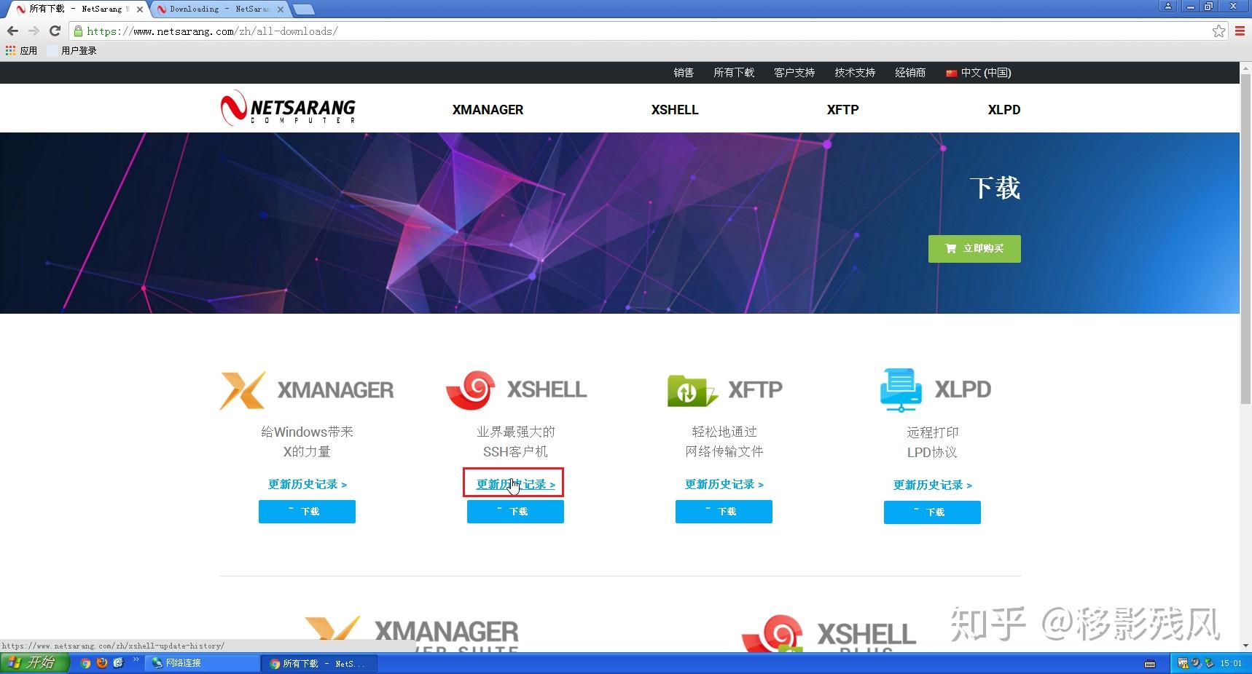This screenshot has height=674, width=1252.
Task: Close the 所有下载 browser tab
Action: pos(140,9)
